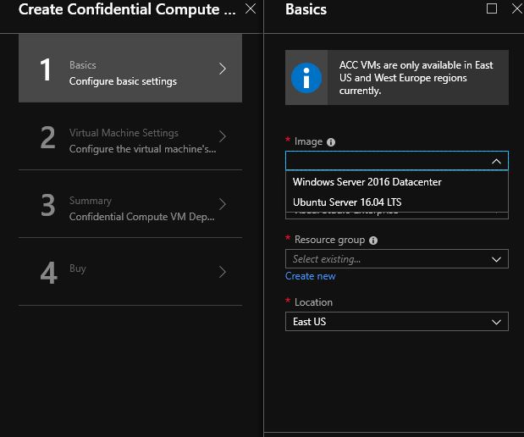The width and height of the screenshot is (524, 437).
Task: Open Virtual Machine Settings step 2
Action: coord(130,136)
